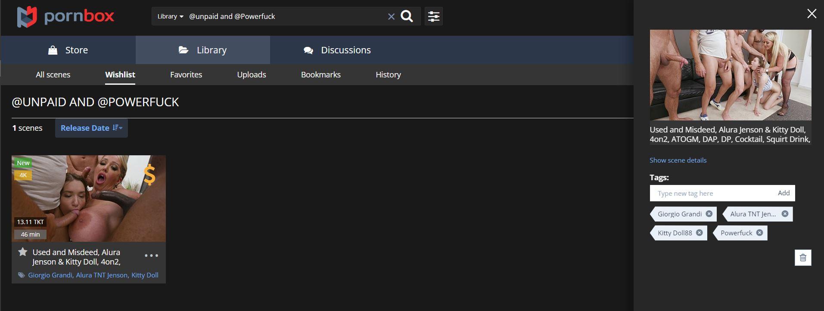Open the search filter sliders icon
This screenshot has width=824, height=311.
(x=433, y=16)
